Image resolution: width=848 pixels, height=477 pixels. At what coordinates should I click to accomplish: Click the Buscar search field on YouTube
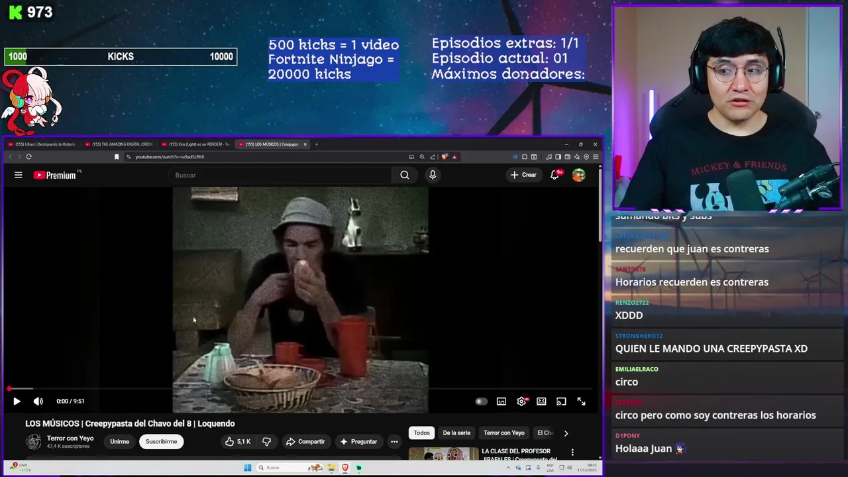[x=282, y=175]
